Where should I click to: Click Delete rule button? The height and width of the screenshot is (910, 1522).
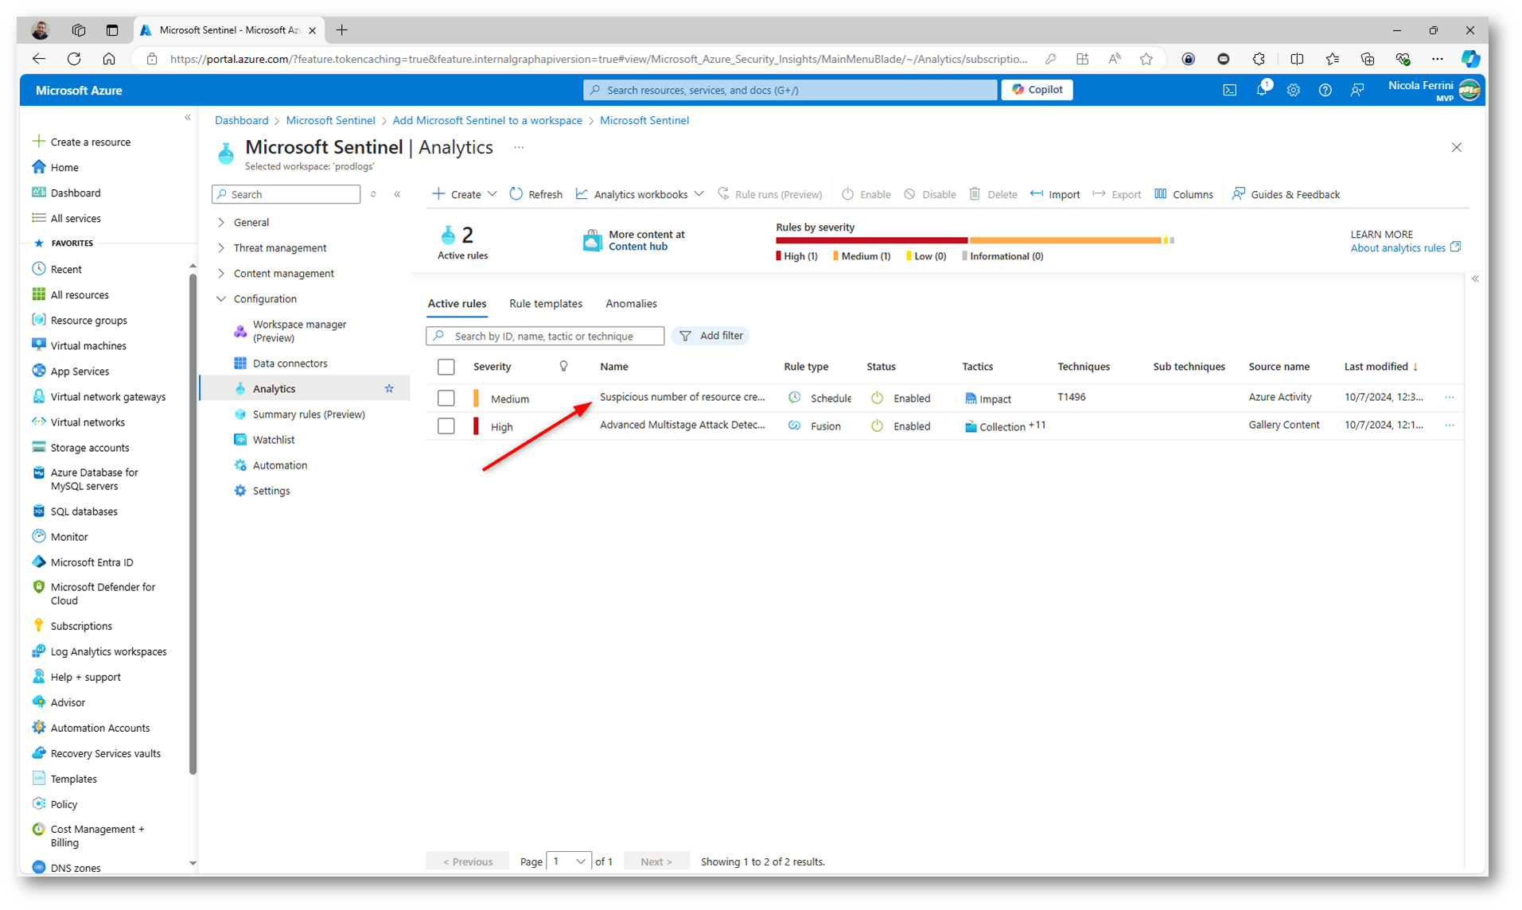[993, 194]
